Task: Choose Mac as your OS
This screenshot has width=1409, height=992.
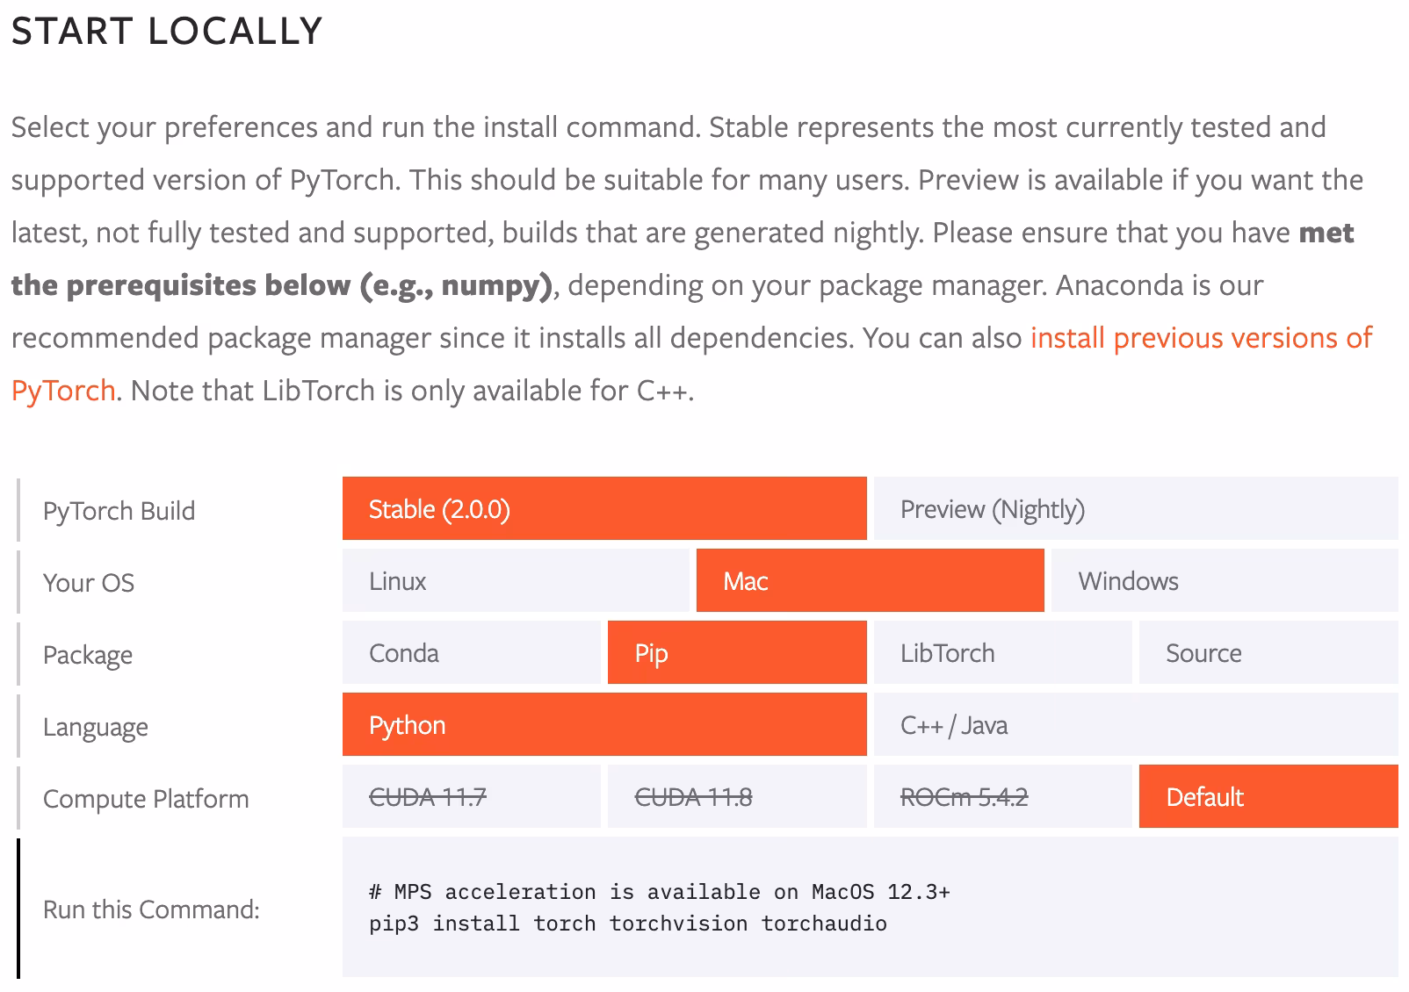Action: [x=868, y=581]
